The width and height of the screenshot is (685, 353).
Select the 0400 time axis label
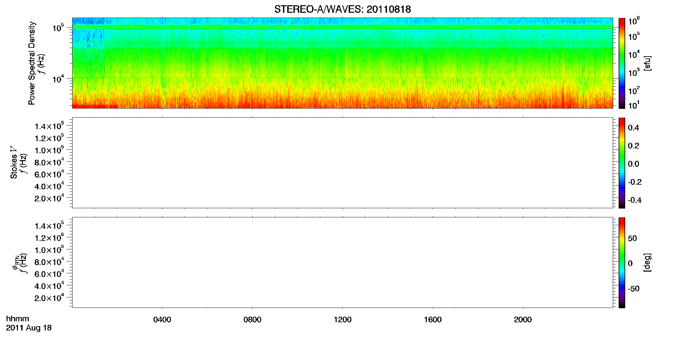162,320
